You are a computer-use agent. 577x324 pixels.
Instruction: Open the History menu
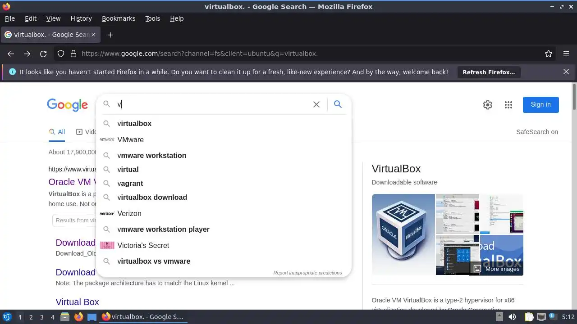tap(81, 18)
